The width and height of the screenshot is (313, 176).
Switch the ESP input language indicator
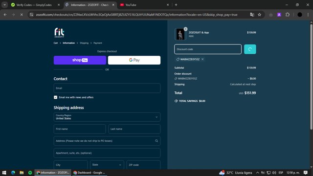[281, 173]
